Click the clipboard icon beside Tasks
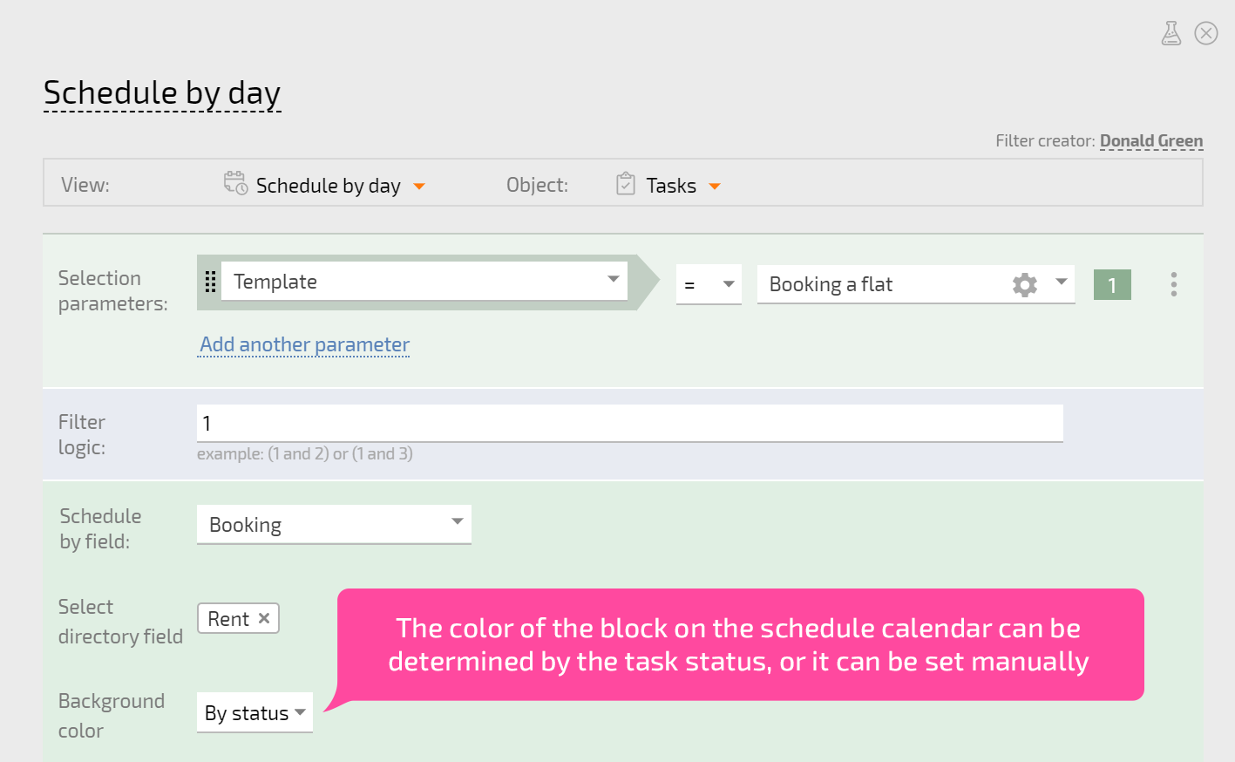 click(x=626, y=184)
